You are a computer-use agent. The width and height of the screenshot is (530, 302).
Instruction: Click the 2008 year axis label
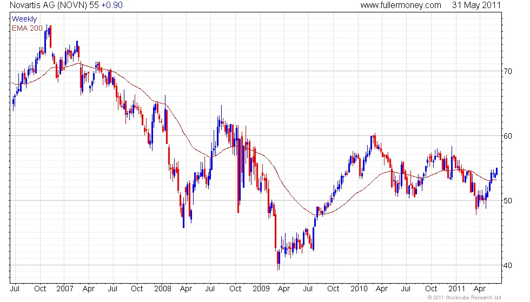tap(163, 289)
